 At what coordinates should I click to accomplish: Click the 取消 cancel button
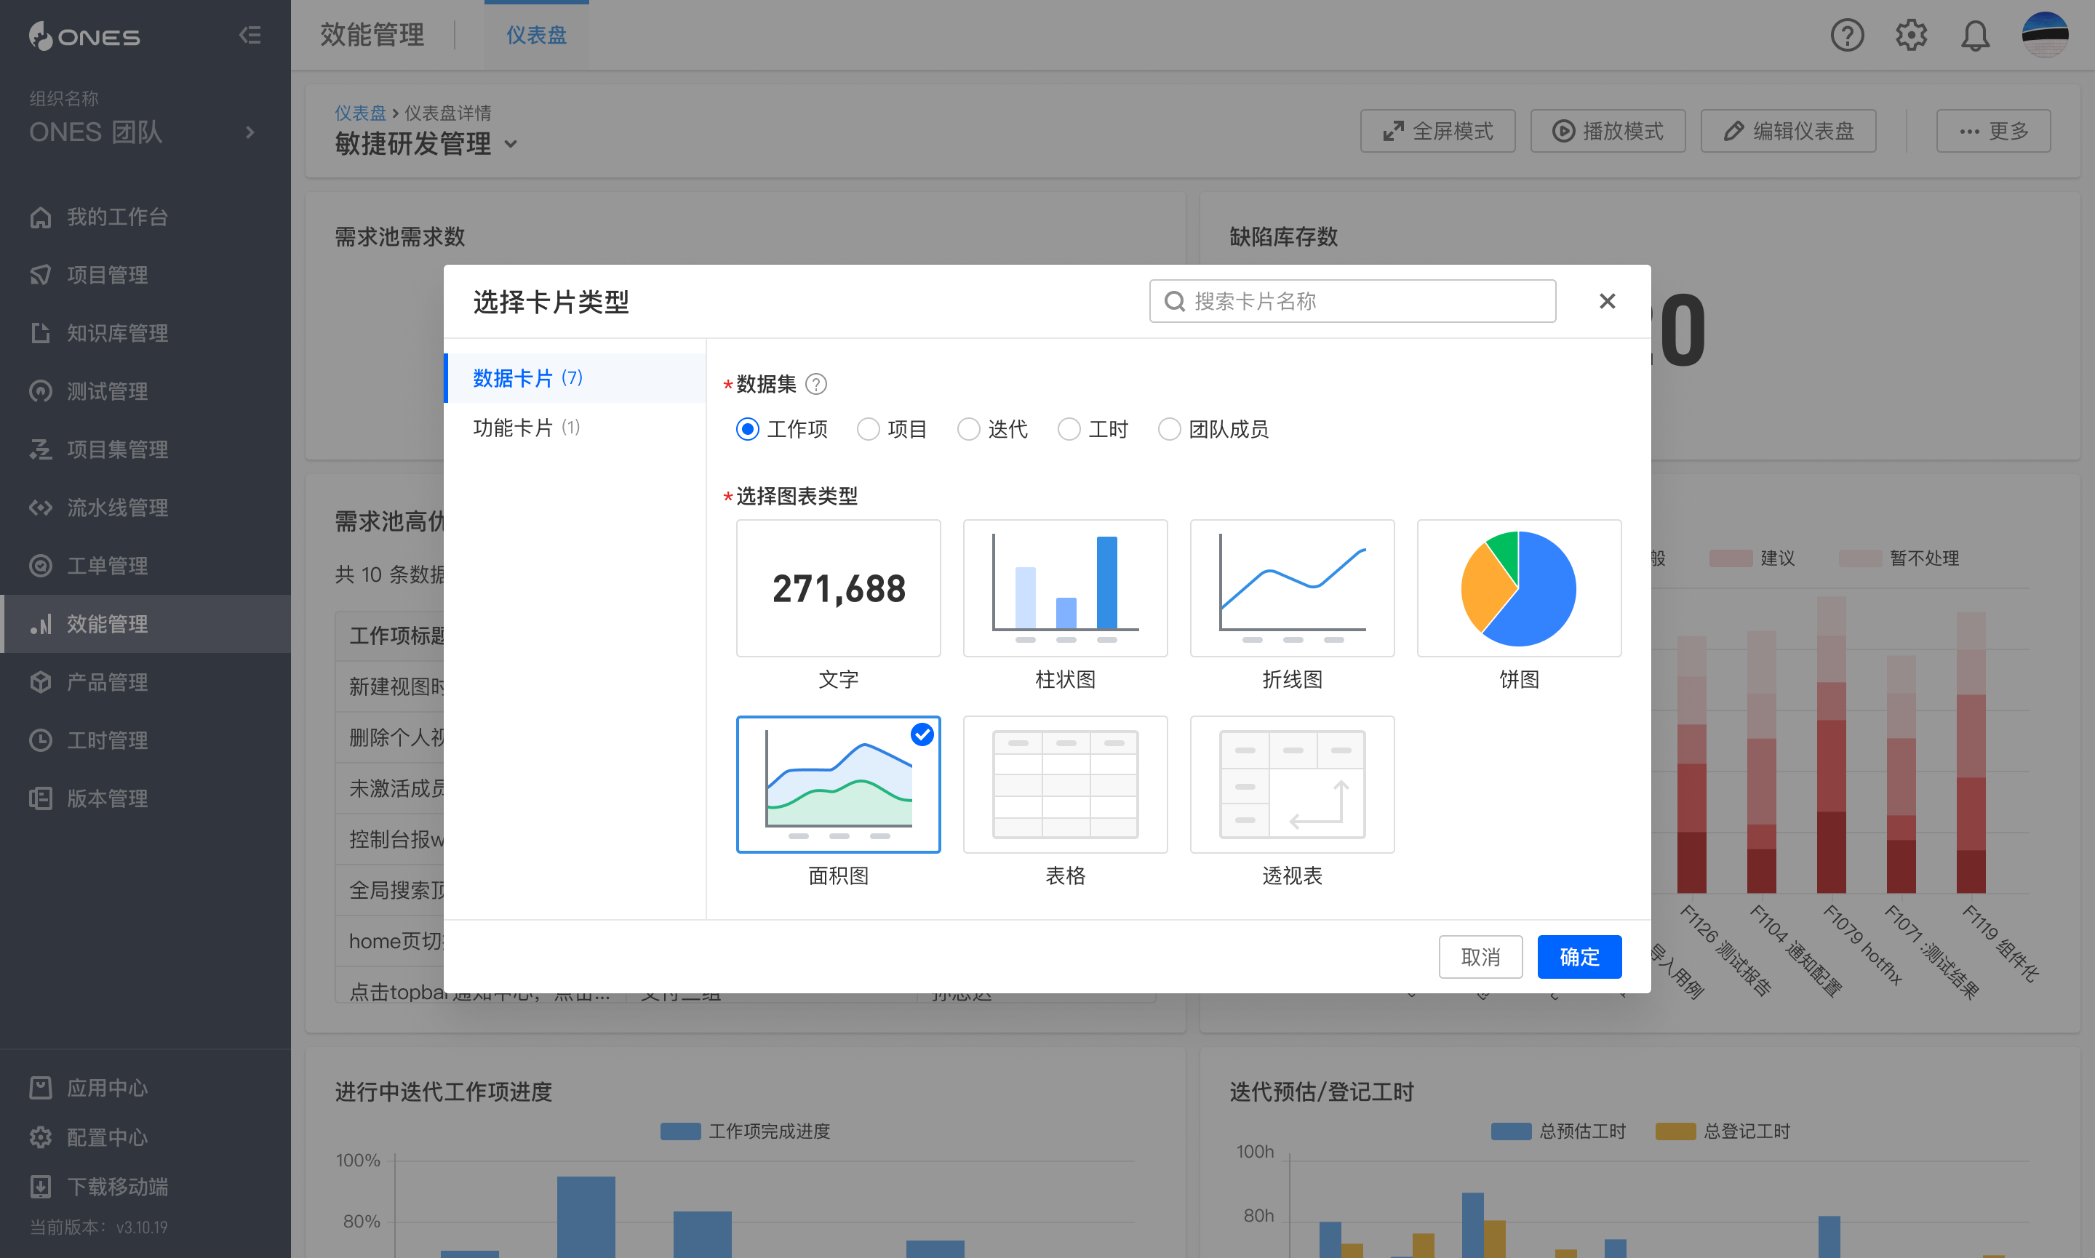tap(1480, 957)
